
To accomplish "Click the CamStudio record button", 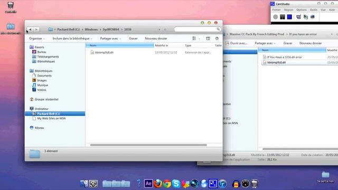I will (276, 17).
